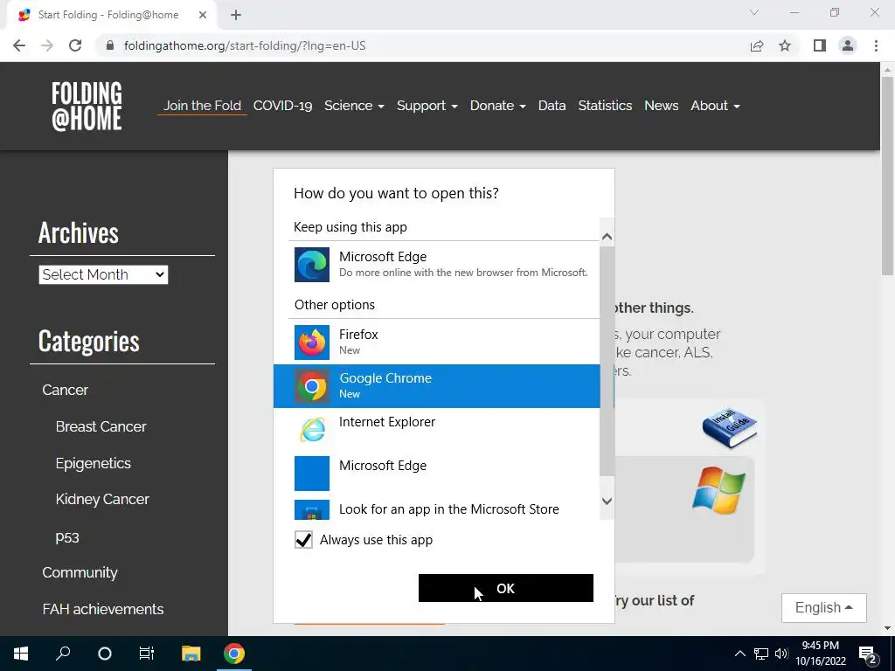Open the FAH achievements category
Screen dimensions: 895x671
point(103,609)
